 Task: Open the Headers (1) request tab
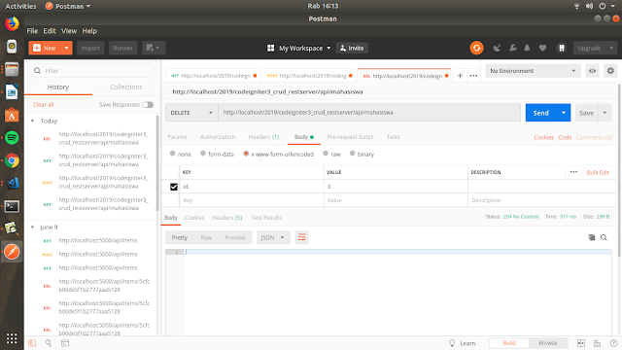pos(263,137)
